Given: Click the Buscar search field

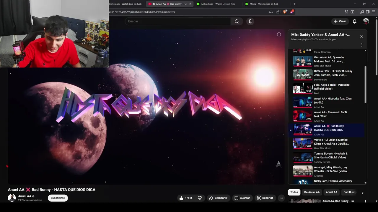Looking at the screenshot, I should pyautogui.click(x=178, y=21).
